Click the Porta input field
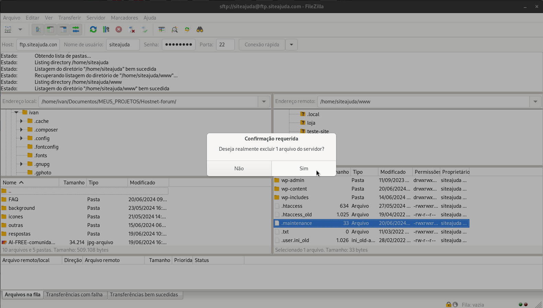543x308 pixels. (225, 45)
